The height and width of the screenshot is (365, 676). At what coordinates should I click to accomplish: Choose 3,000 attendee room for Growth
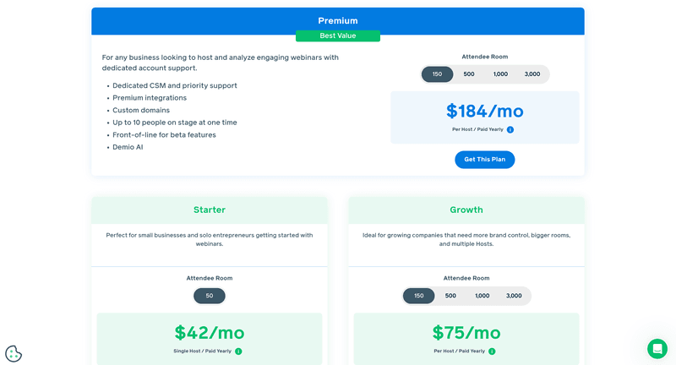[x=514, y=296]
